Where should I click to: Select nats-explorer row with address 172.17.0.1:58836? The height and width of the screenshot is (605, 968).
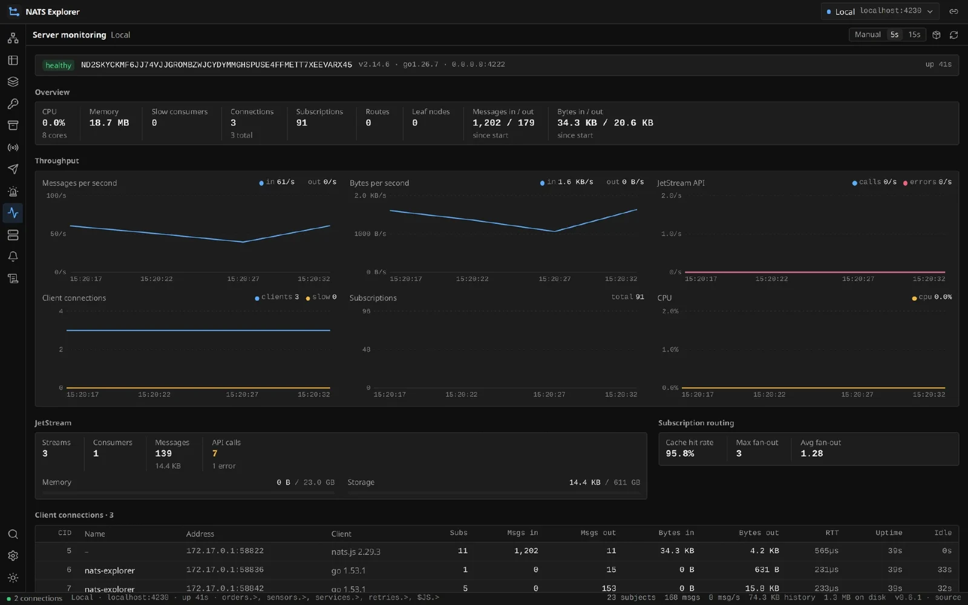[497, 570]
